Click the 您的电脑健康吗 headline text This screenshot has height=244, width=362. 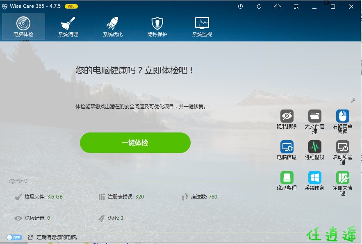(x=134, y=70)
